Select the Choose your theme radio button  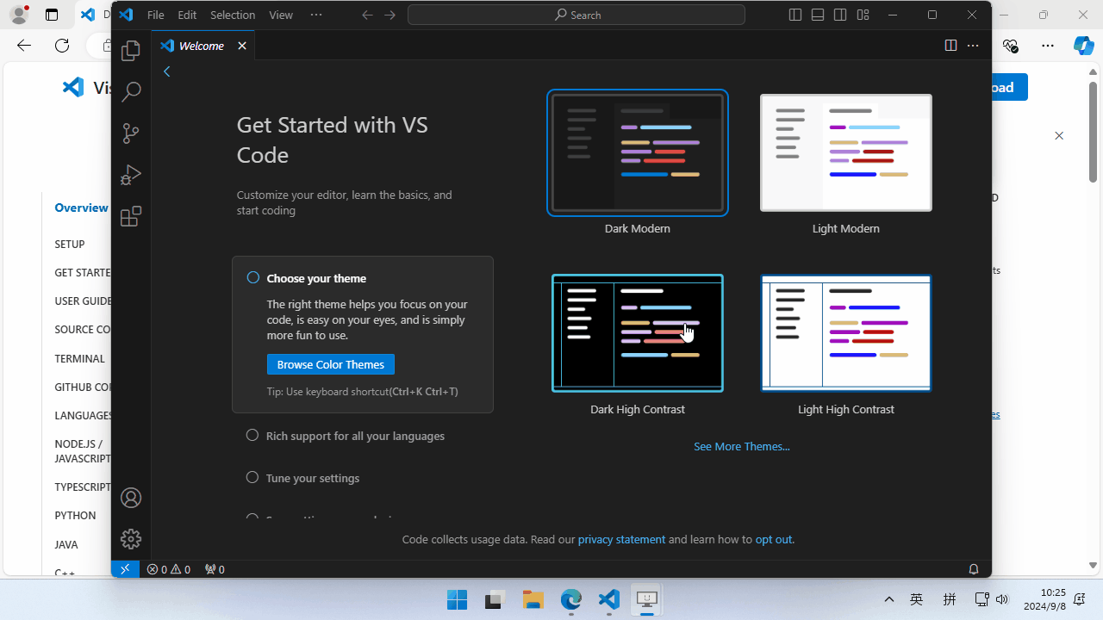click(x=252, y=277)
